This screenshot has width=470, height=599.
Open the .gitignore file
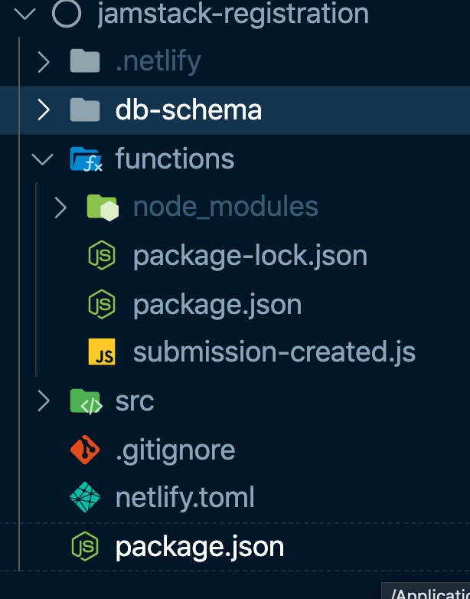[x=175, y=450]
